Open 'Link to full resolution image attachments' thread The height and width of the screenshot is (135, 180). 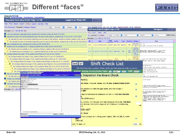(36, 34)
